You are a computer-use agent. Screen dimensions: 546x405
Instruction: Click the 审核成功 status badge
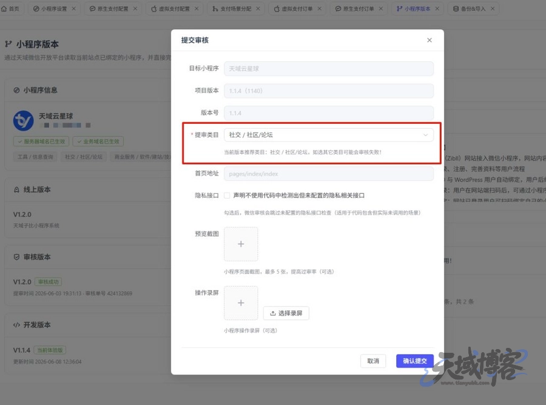(x=49, y=282)
